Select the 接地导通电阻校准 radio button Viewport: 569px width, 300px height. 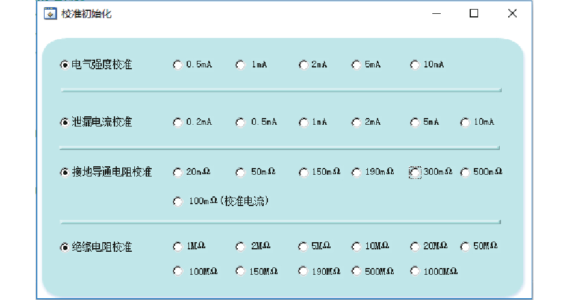click(64, 172)
